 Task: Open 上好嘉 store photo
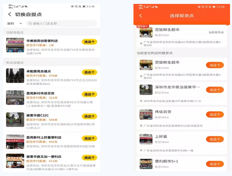[x=146, y=139]
